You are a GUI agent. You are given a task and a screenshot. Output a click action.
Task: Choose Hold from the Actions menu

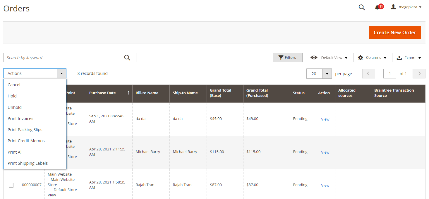35,96
